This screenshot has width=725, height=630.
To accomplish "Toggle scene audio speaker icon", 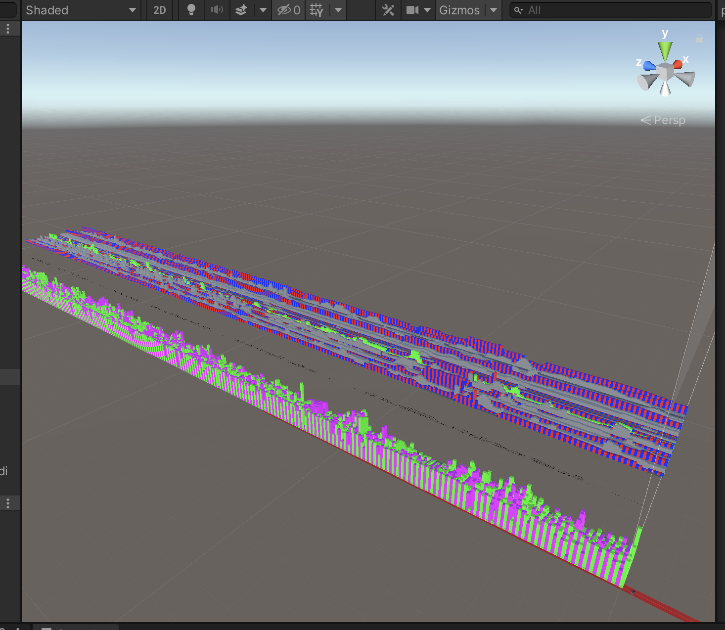I will 217,10.
